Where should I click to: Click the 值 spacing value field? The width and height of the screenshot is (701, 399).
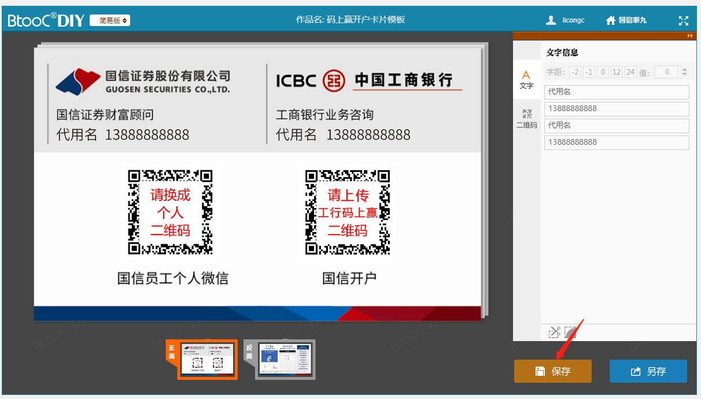[666, 72]
